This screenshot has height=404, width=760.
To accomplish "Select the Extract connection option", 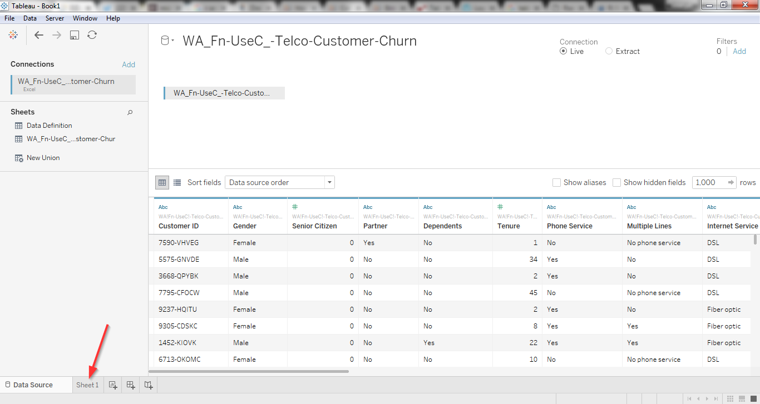I will (x=609, y=51).
